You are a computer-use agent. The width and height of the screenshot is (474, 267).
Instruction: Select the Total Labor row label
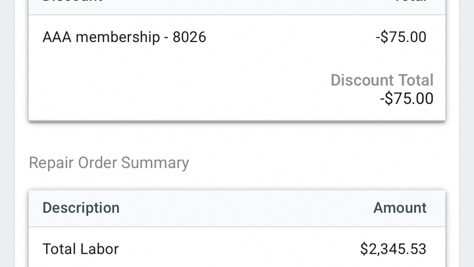(x=80, y=249)
